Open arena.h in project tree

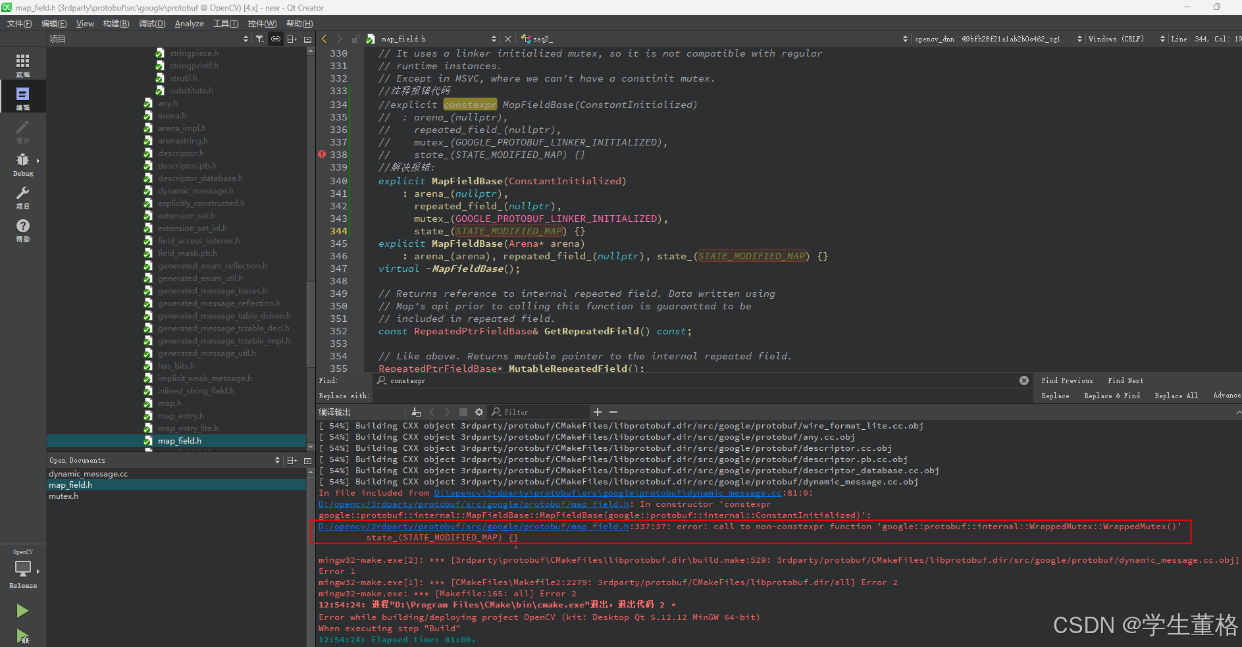pyautogui.click(x=172, y=116)
